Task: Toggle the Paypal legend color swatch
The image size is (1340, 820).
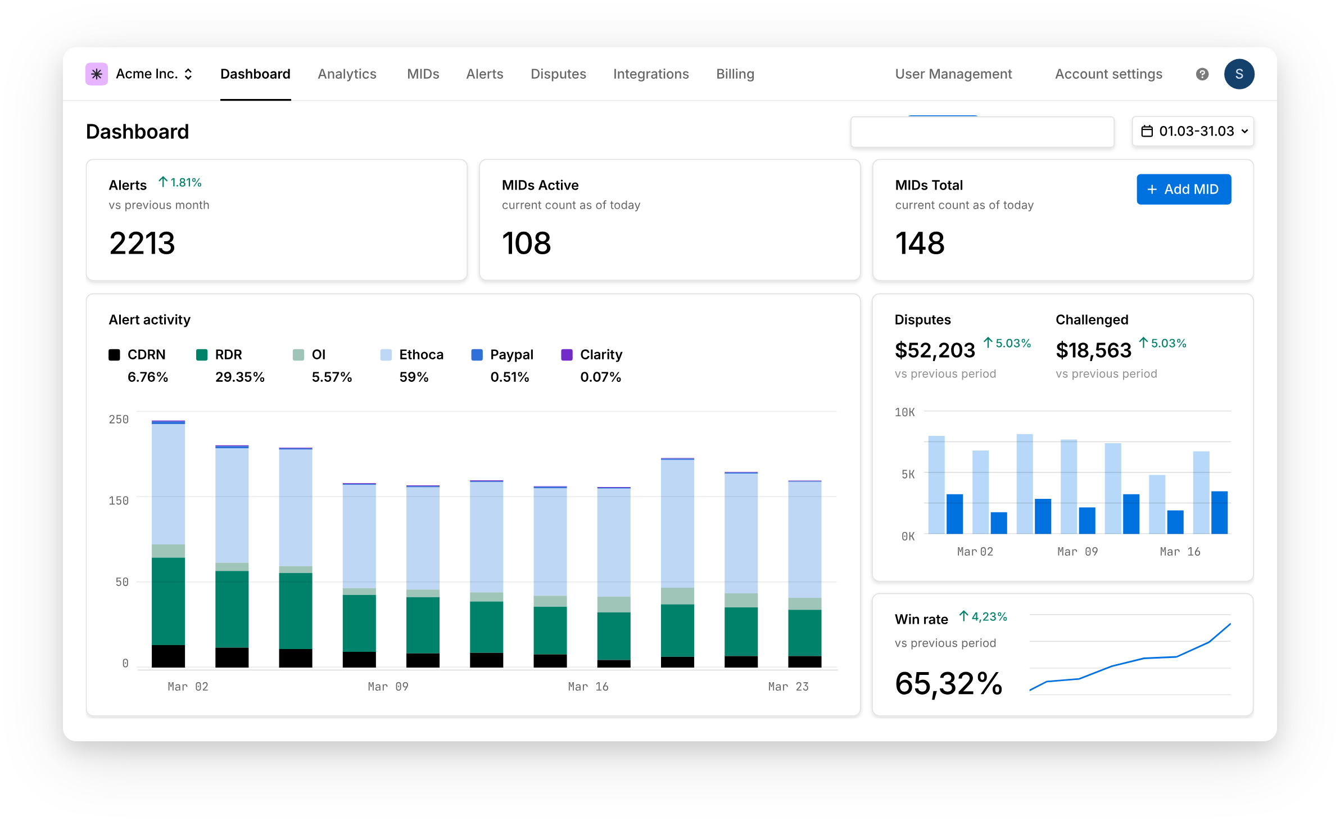Action: tap(477, 355)
